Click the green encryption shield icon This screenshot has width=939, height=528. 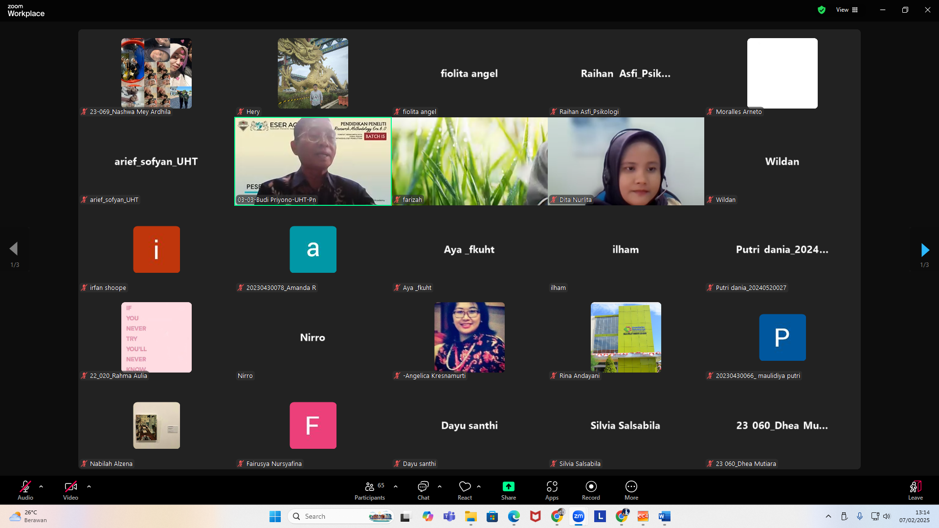point(822,10)
